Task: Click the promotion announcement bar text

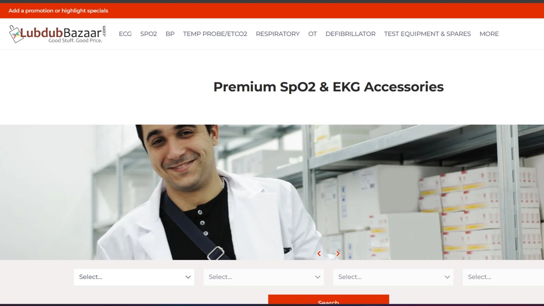Action: pos(58,11)
